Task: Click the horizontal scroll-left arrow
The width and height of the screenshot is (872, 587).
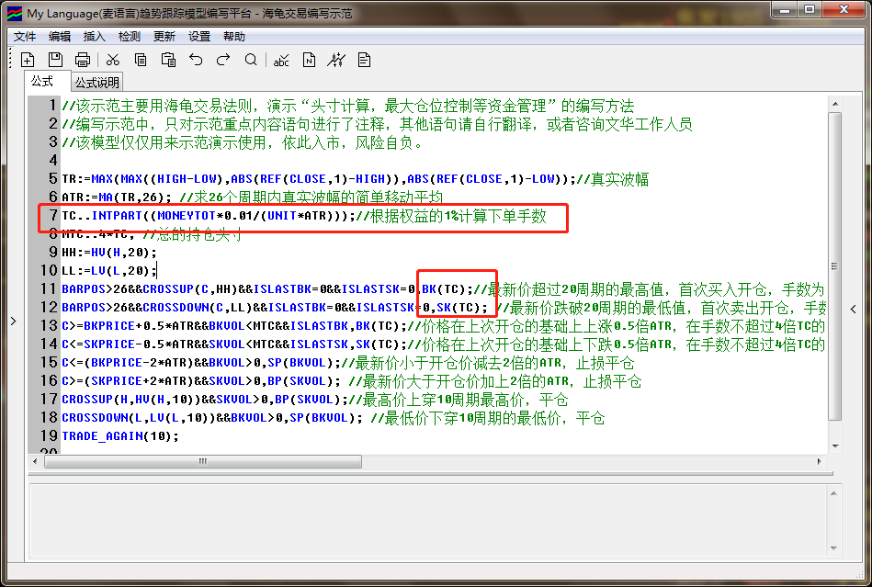Action: coord(35,461)
